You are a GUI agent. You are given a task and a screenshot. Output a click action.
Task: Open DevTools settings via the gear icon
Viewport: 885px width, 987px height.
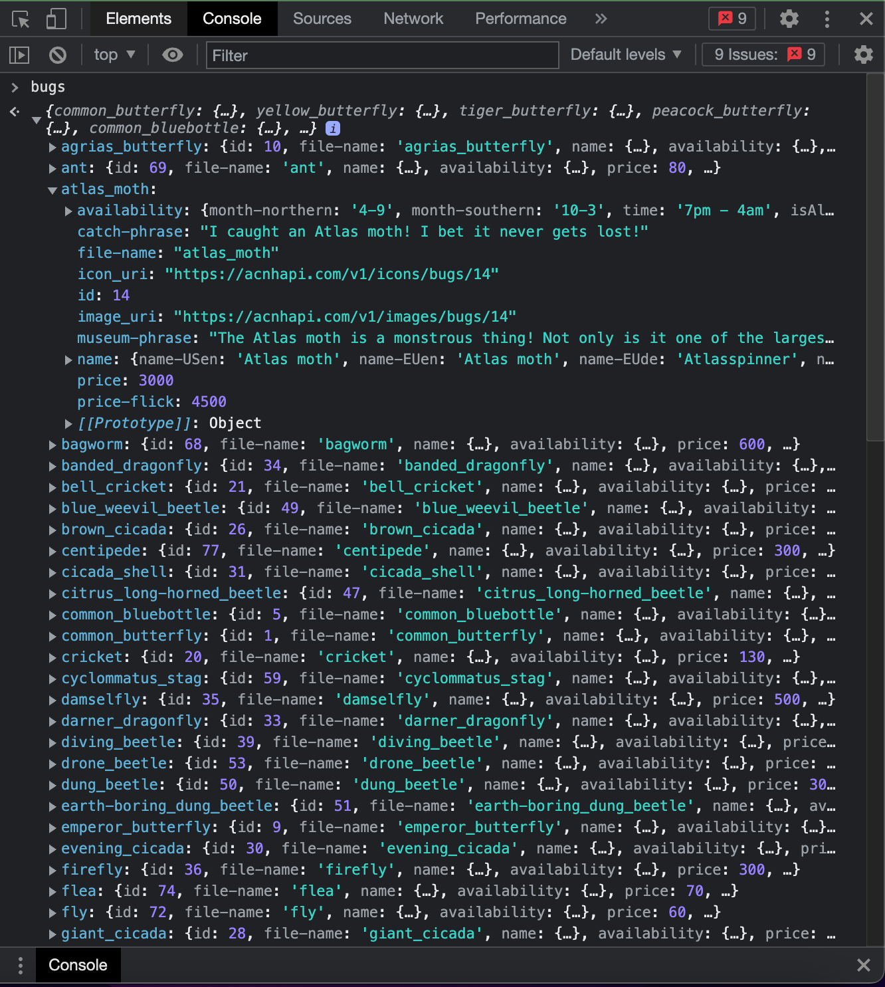coord(789,19)
